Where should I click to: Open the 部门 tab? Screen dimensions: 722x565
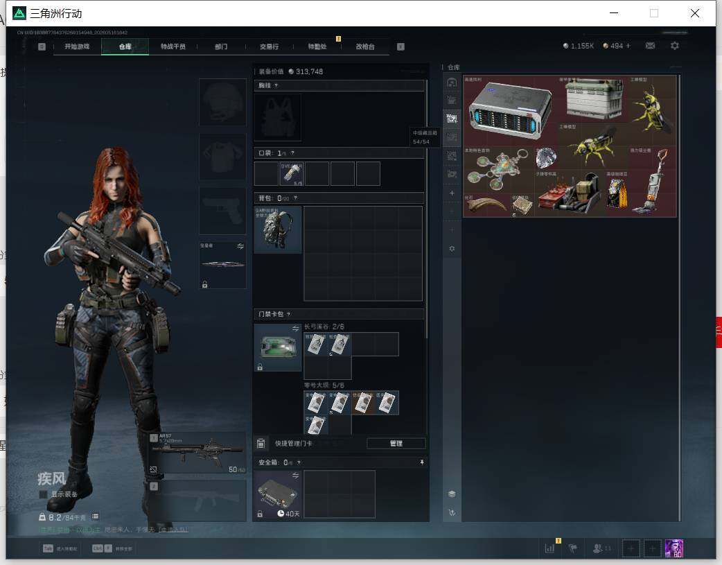point(221,46)
